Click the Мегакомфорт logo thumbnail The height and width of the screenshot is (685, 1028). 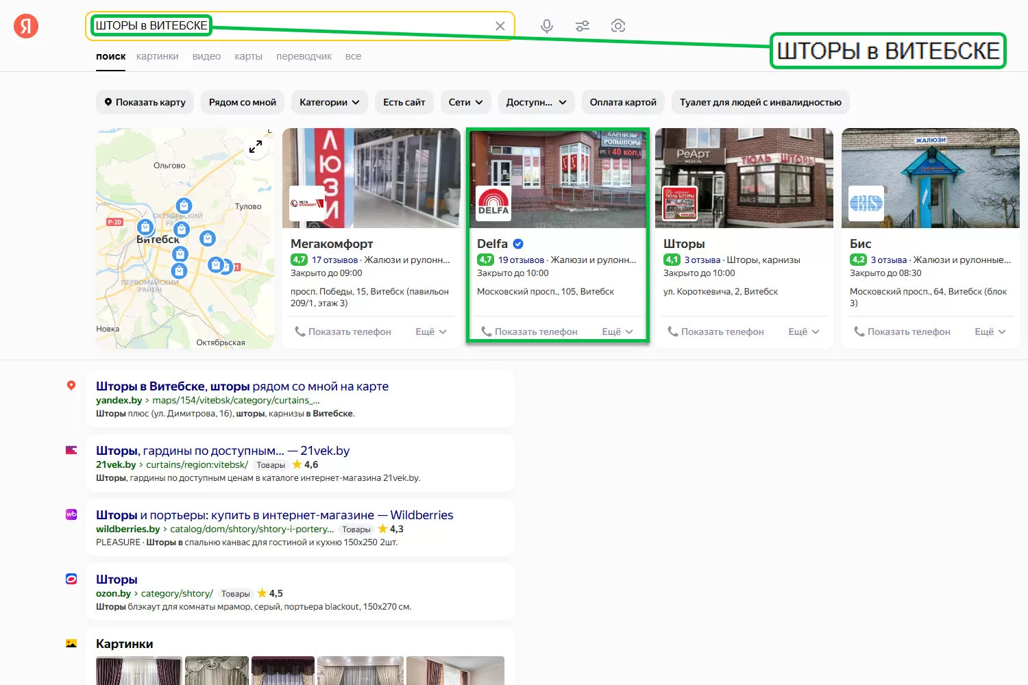click(x=307, y=203)
